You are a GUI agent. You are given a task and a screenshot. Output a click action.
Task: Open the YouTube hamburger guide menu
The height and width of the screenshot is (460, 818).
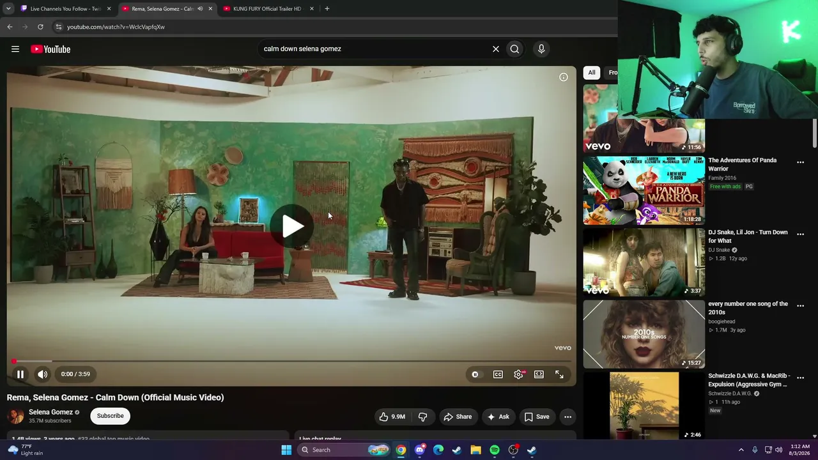click(x=15, y=49)
